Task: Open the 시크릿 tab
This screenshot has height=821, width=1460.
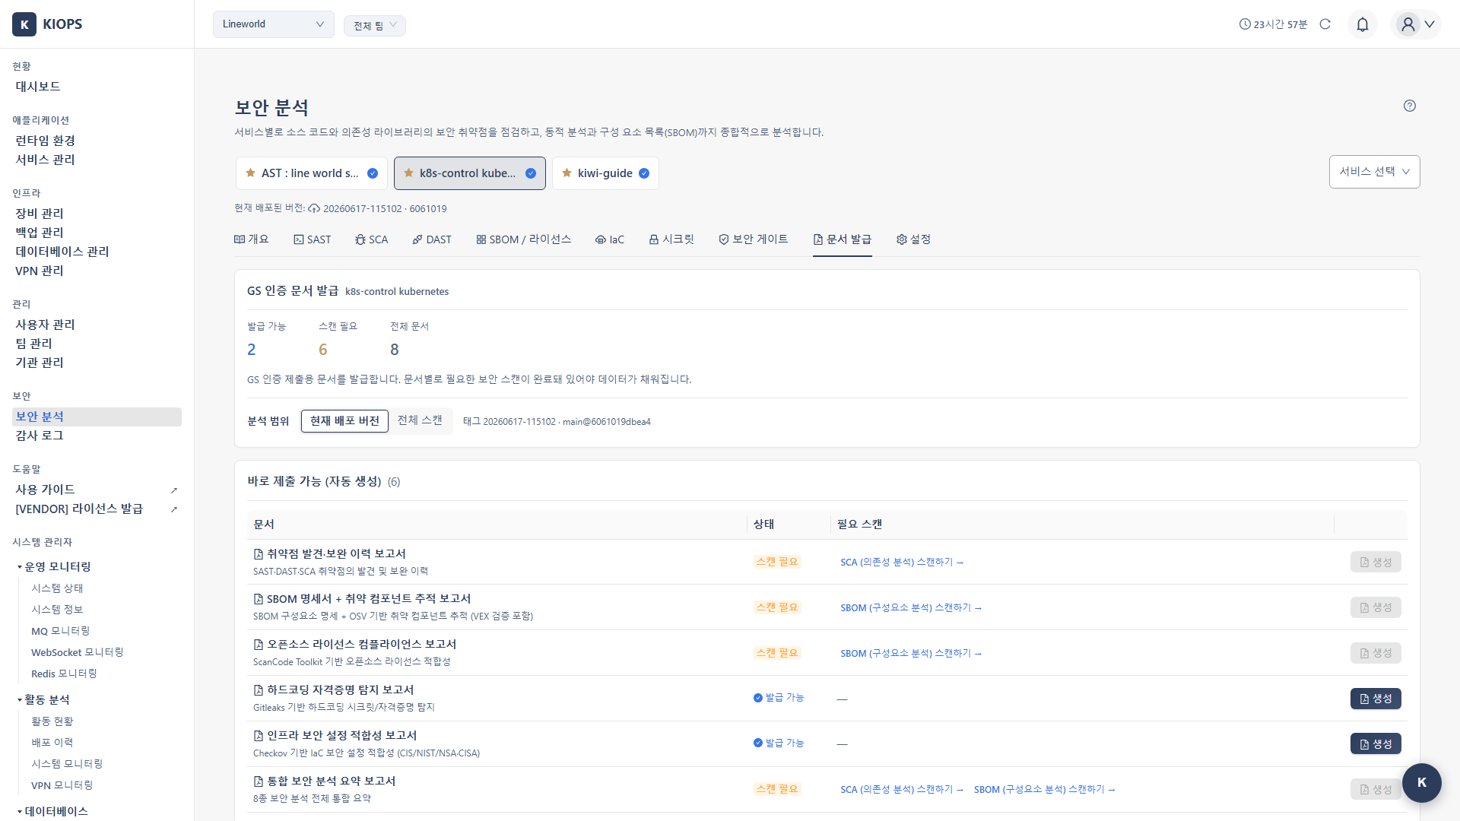Action: pos(671,239)
